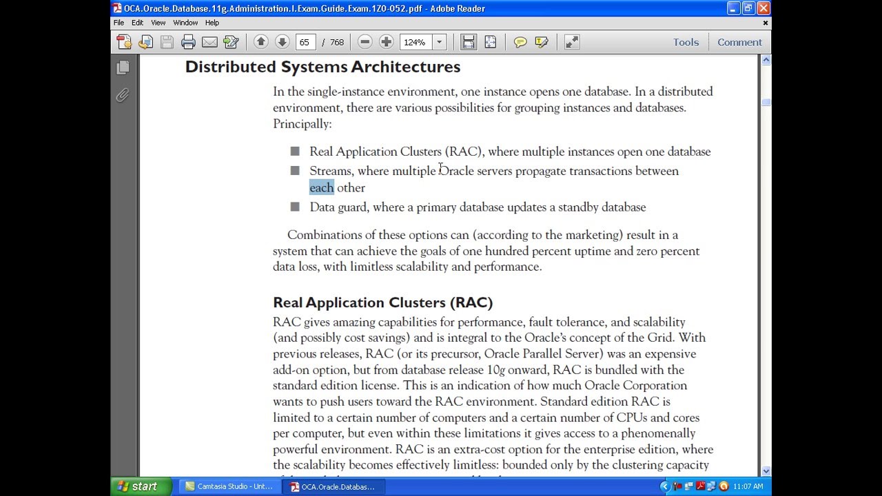
Task: Expand hidden system tray icons
Action: (665, 486)
